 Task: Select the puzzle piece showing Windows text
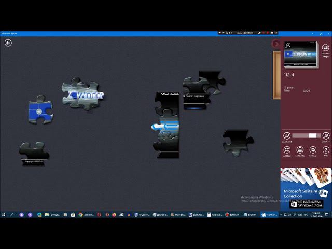click(x=83, y=94)
